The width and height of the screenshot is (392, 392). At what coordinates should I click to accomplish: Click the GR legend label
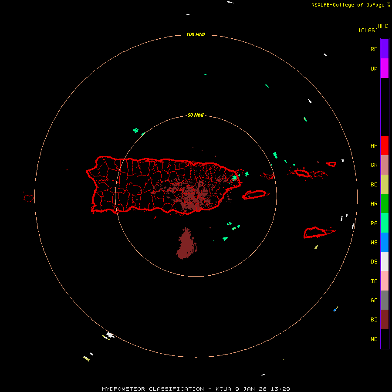(374, 165)
